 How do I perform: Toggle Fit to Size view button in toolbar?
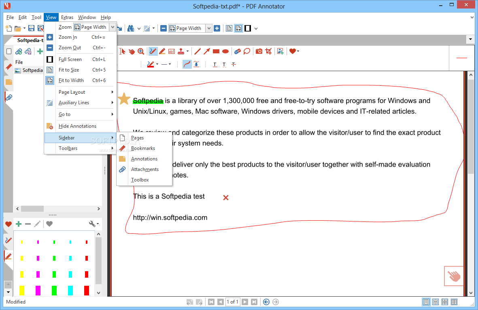229,28
